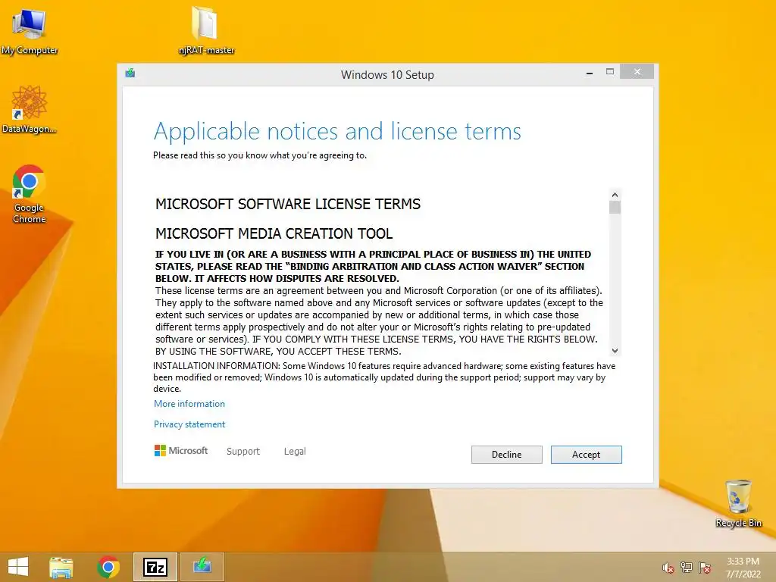Switch to 7-Zip in the taskbar
Screen dimensions: 776x582
coord(155,567)
